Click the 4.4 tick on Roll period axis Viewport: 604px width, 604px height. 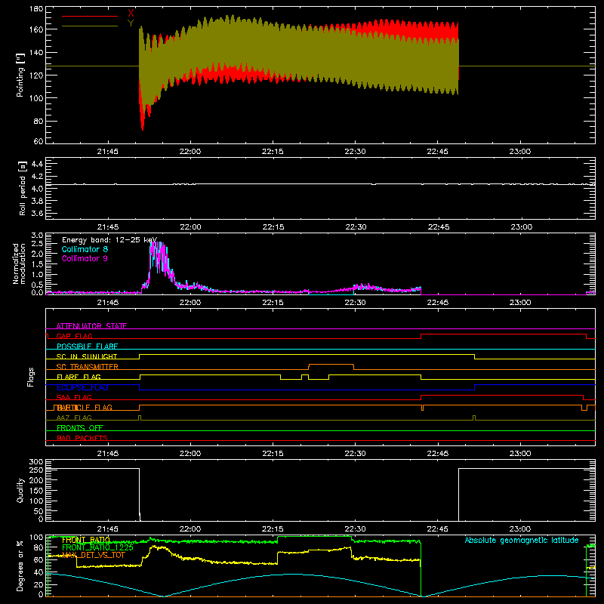tap(37, 164)
